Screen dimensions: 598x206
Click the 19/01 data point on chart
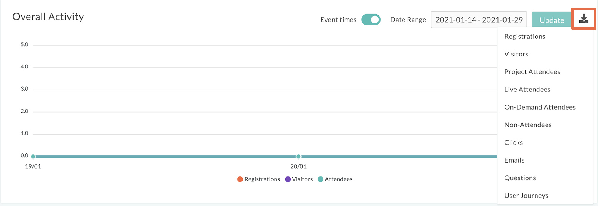(x=33, y=156)
